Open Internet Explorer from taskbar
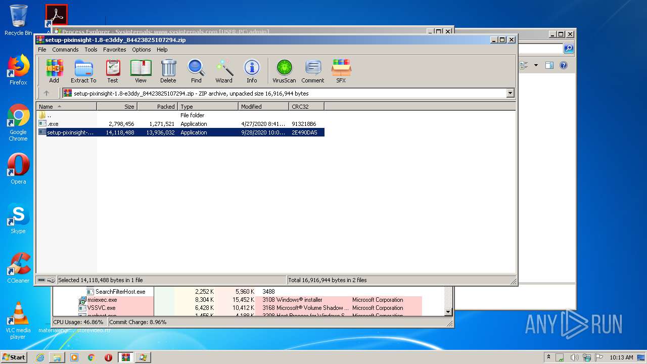The height and width of the screenshot is (364, 647). tap(40, 357)
